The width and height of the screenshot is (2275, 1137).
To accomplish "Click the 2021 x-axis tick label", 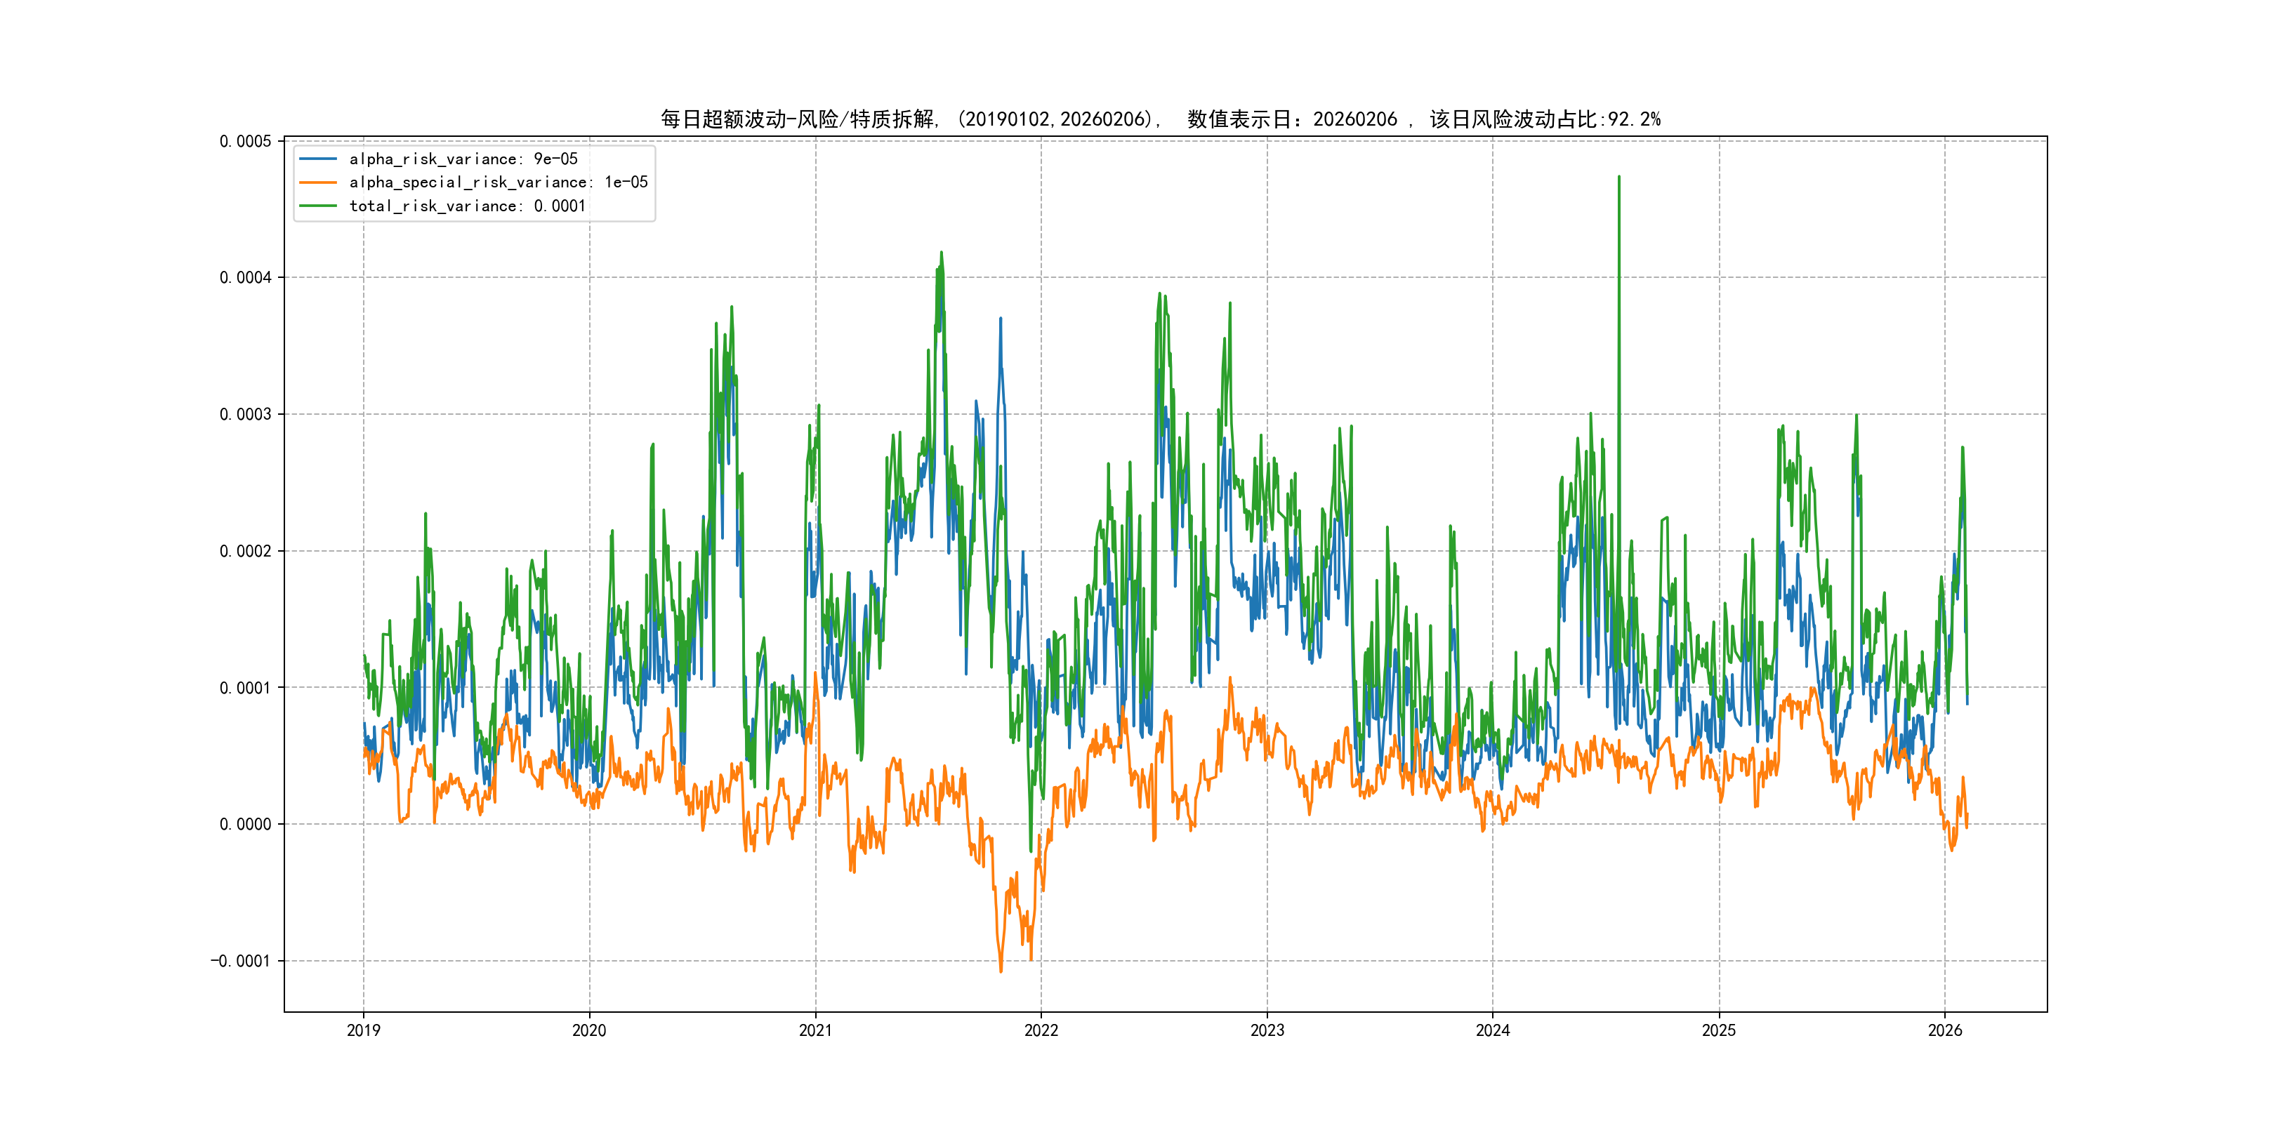I will pos(815,1030).
